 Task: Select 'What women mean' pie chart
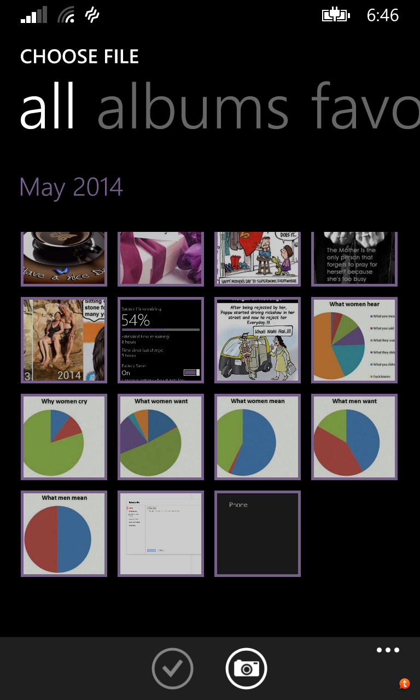(x=258, y=437)
